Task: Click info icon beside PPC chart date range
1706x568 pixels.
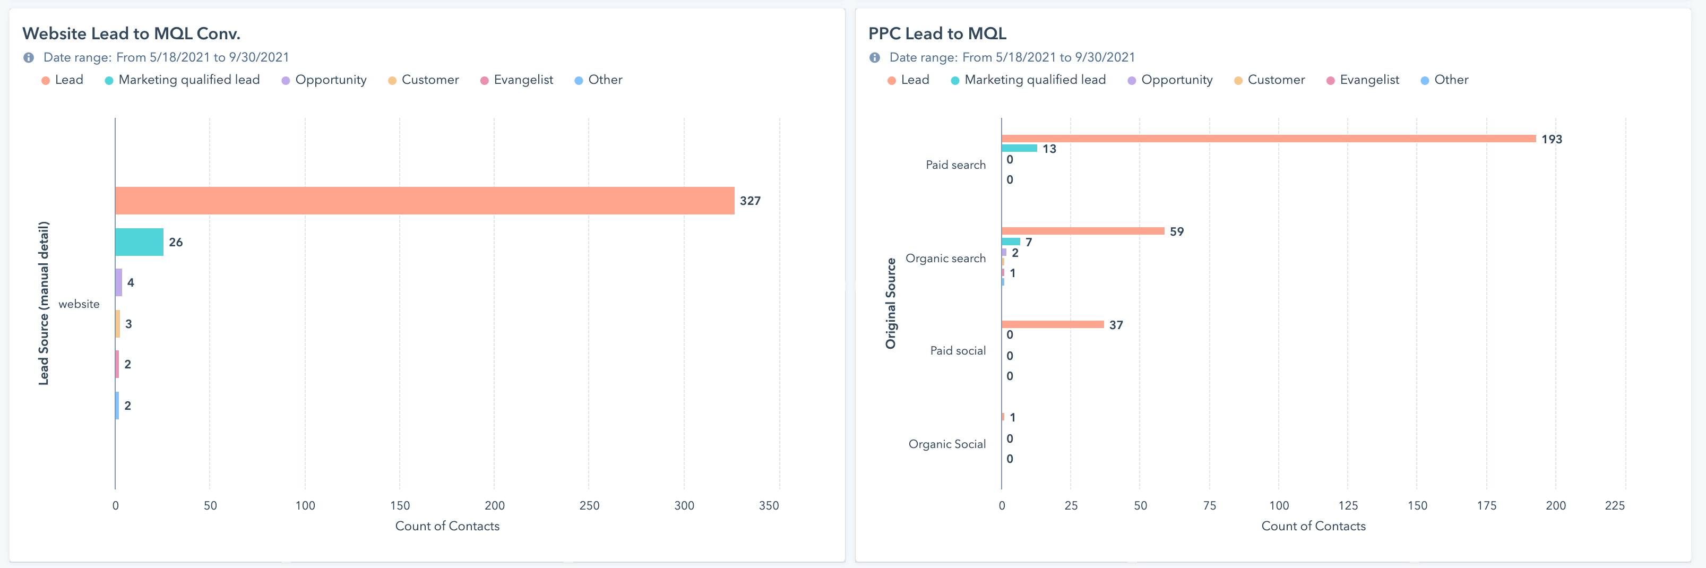Action: [874, 57]
